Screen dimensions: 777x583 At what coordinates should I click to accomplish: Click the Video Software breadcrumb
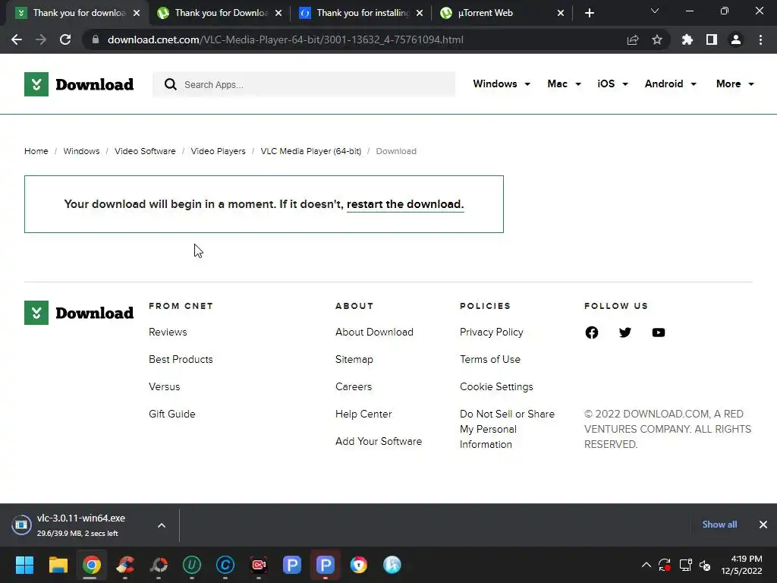click(x=145, y=151)
